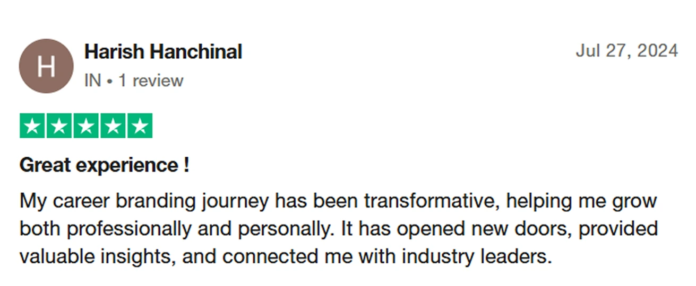The image size is (696, 286).
Task: Open the 'Great experience !' review title
Action: [x=104, y=166]
